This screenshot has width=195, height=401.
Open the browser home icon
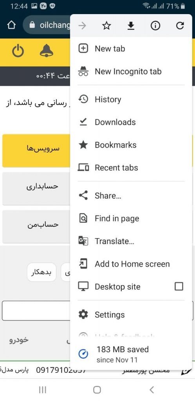(11, 25)
